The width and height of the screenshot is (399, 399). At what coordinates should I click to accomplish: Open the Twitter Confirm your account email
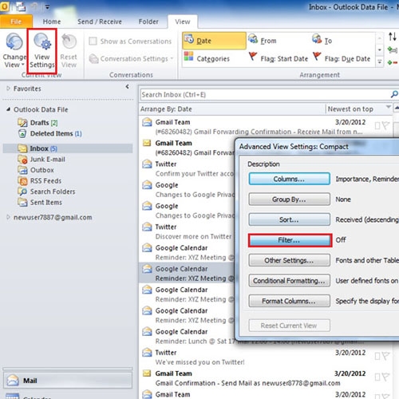click(x=188, y=168)
